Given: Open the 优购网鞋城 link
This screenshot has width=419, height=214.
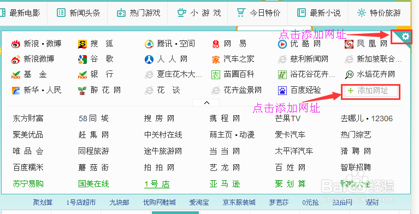Looking at the screenshot, I should click(x=160, y=203).
